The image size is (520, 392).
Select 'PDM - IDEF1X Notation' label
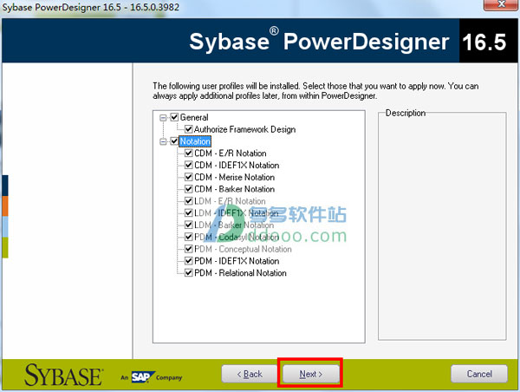(237, 260)
